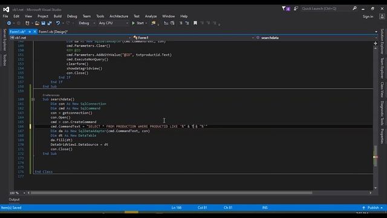Open the Edit menu
Image resolution: width=387 pixels, height=218 pixels.
pos(16,16)
